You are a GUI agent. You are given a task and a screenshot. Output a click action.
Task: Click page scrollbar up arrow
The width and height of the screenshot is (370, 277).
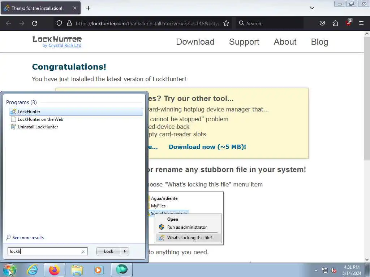(x=367, y=34)
